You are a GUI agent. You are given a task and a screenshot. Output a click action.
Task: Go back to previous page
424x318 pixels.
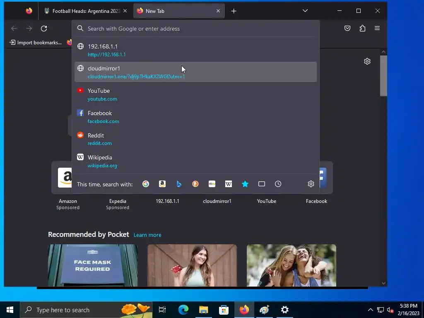tap(14, 29)
